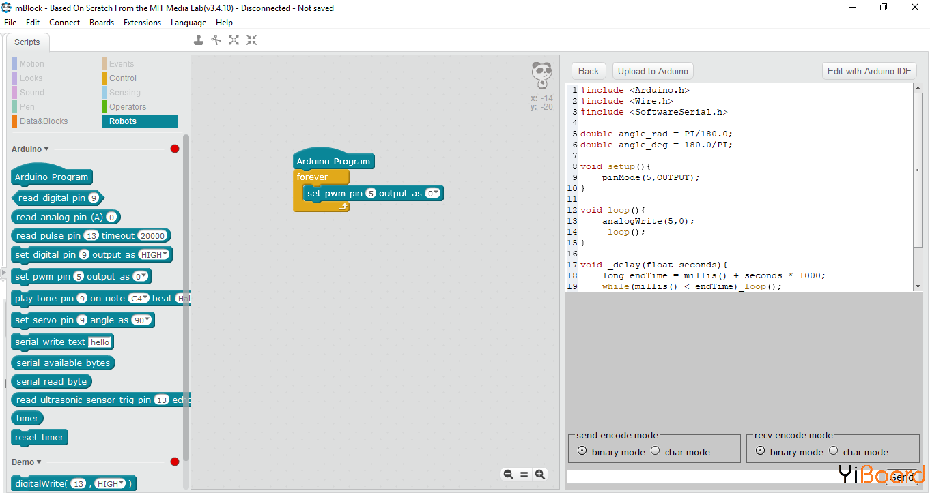
Task: Click the left panel collapse handle arrow
Action: coord(3,273)
